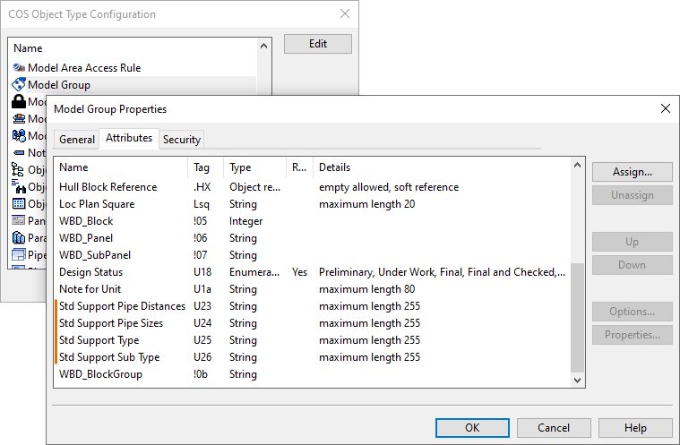Select the Parameter buildings icon entry
Screen dimensions: 680x445
[x=19, y=237]
